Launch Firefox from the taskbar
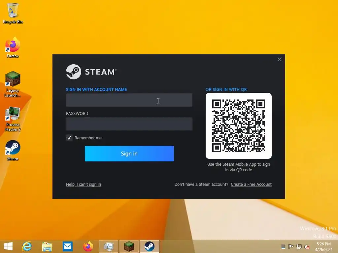The width and height of the screenshot is (338, 253). [x=88, y=246]
